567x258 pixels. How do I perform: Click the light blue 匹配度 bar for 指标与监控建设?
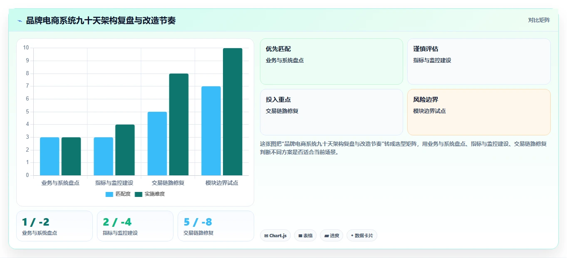[104, 156]
